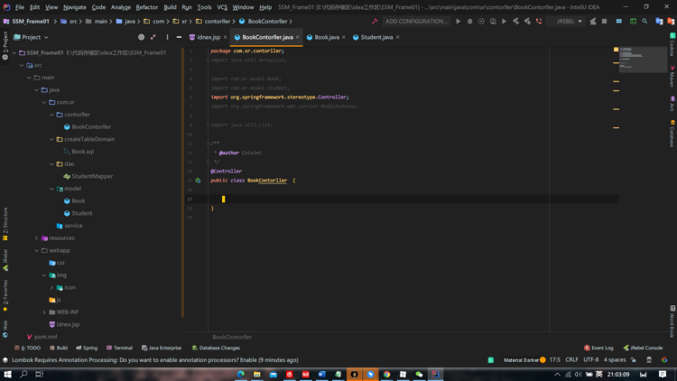This screenshot has width=677, height=381.
Task: Open the VCS menu
Action: point(222,7)
